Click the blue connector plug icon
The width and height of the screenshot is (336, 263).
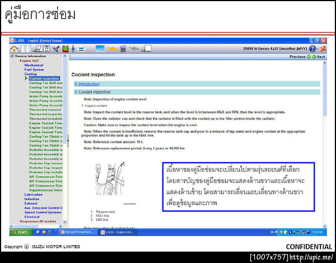click(x=73, y=49)
